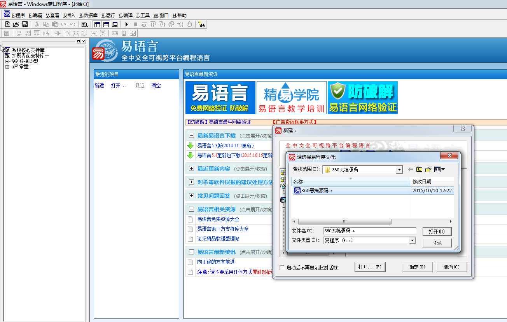The image size is (507, 322).
Task: Click the Redo toolbar icon
Action: [64, 24]
